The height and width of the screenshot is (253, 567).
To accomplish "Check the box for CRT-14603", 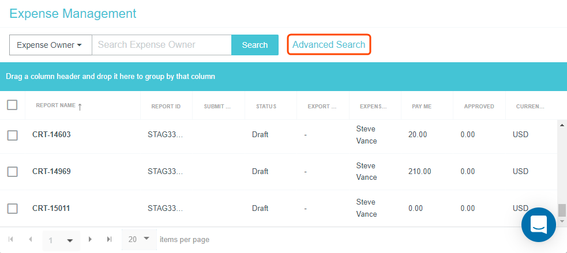I will click(12, 135).
